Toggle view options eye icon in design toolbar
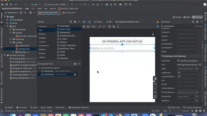 click(x=84, y=26)
